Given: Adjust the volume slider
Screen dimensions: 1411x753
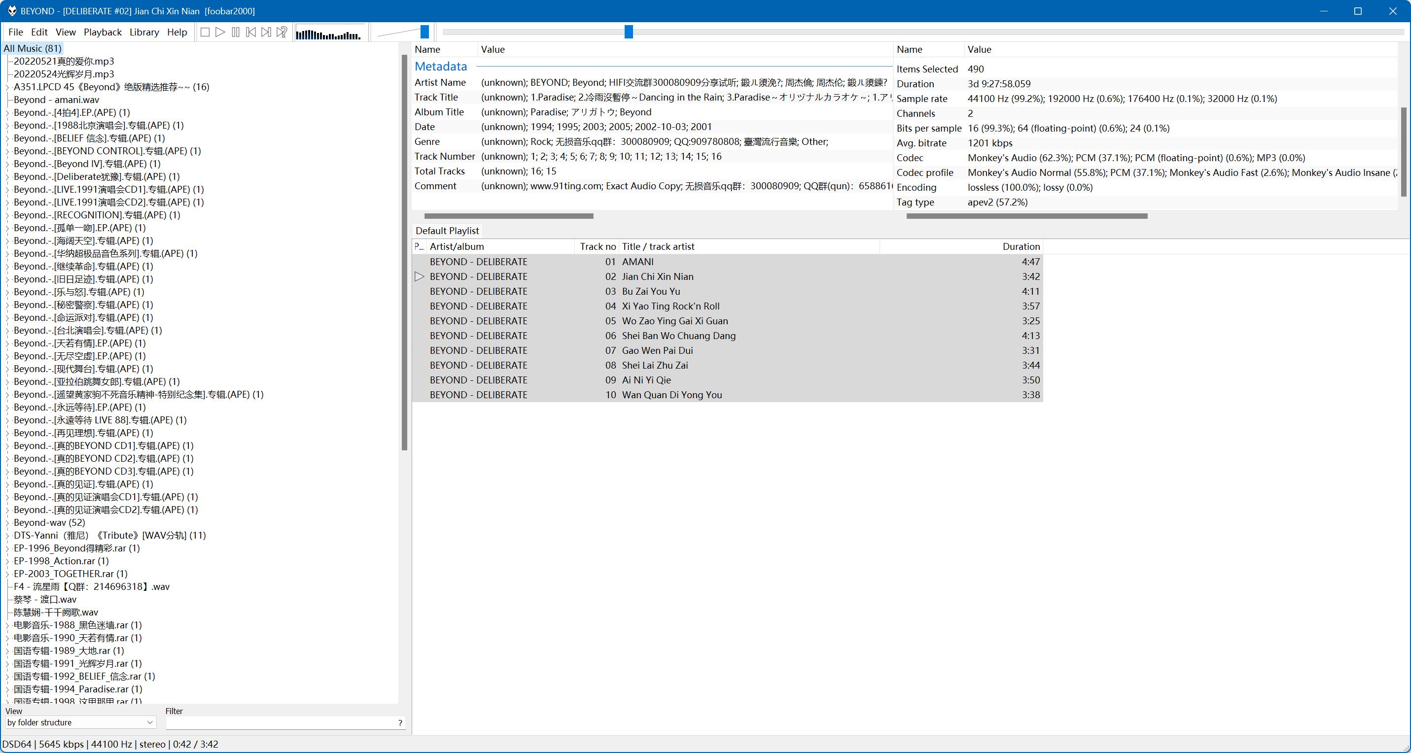Looking at the screenshot, I should coord(424,33).
